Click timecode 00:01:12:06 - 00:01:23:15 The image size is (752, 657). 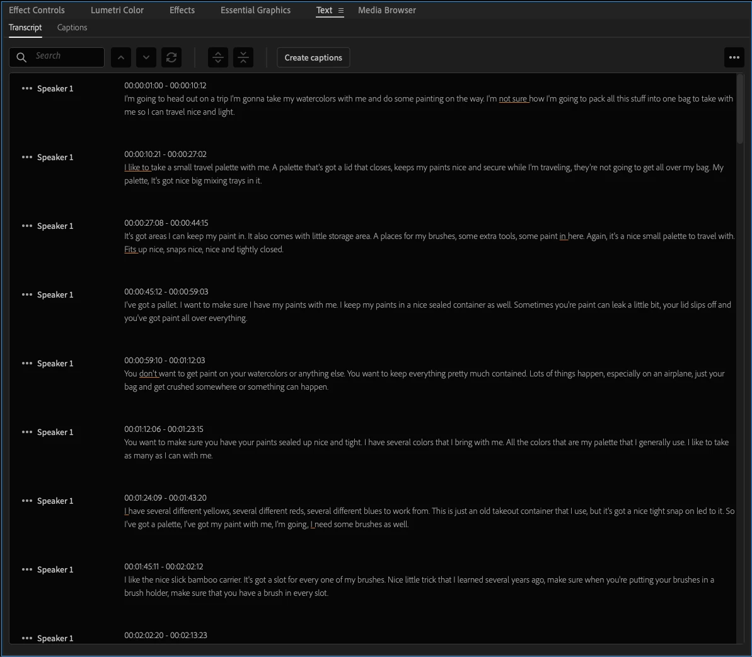[163, 429]
